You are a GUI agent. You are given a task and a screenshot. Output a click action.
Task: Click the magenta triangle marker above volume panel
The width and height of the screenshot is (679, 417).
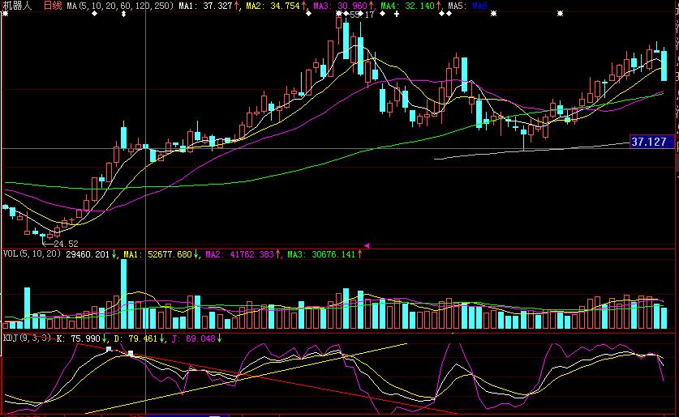pos(367,245)
